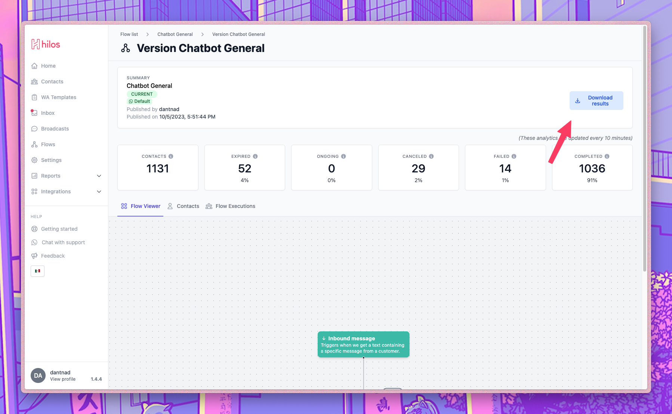Click the Download results button

596,100
